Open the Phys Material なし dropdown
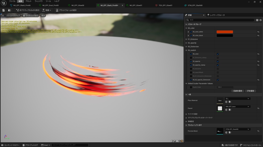Screen dimensions: 263x147 point(237,99)
